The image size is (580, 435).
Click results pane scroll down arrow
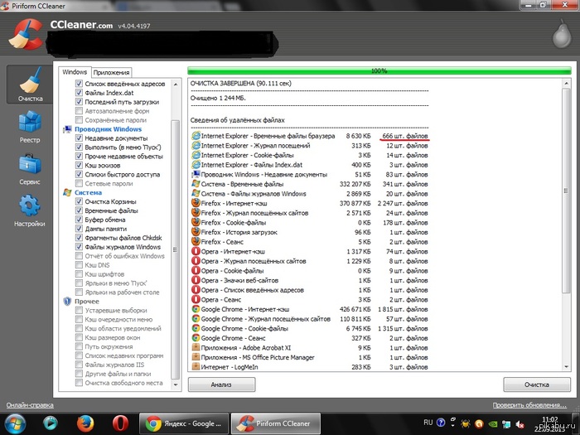coord(566,366)
